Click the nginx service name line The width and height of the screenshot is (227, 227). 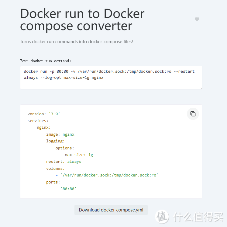(44, 127)
